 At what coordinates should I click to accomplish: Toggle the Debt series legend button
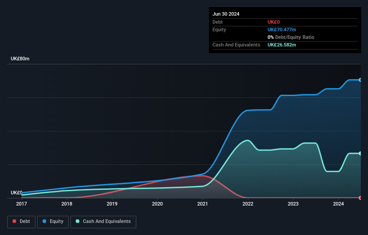[21, 222]
